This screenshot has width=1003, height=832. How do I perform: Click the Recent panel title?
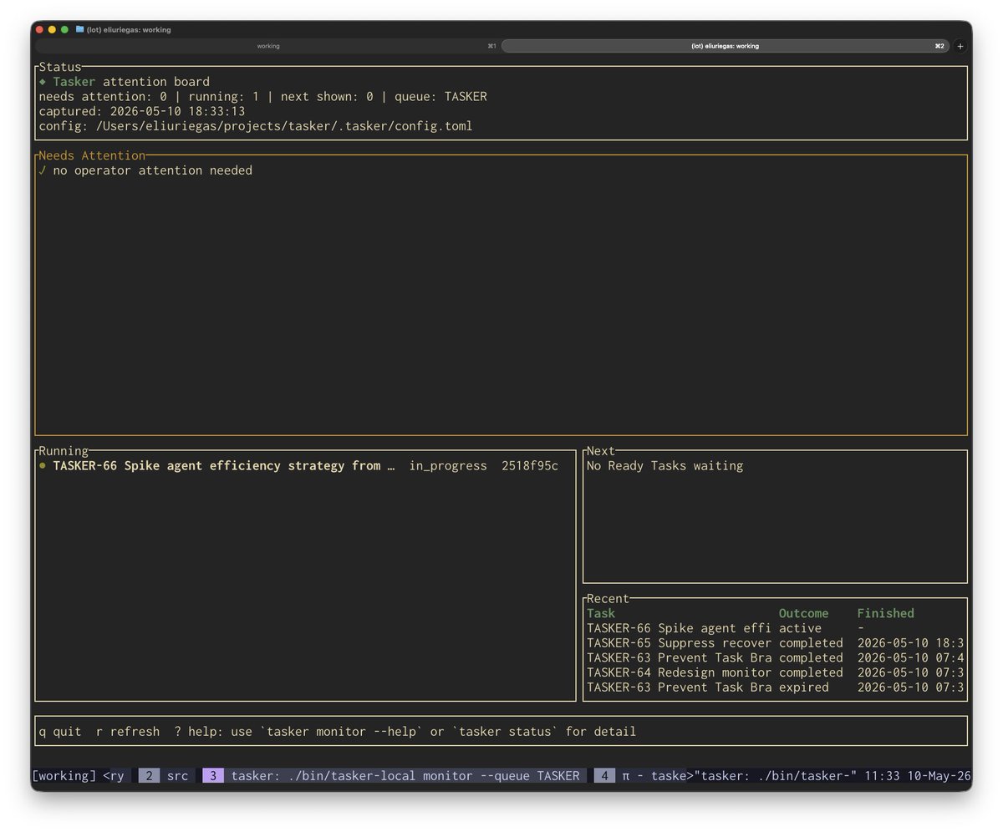coord(608,599)
